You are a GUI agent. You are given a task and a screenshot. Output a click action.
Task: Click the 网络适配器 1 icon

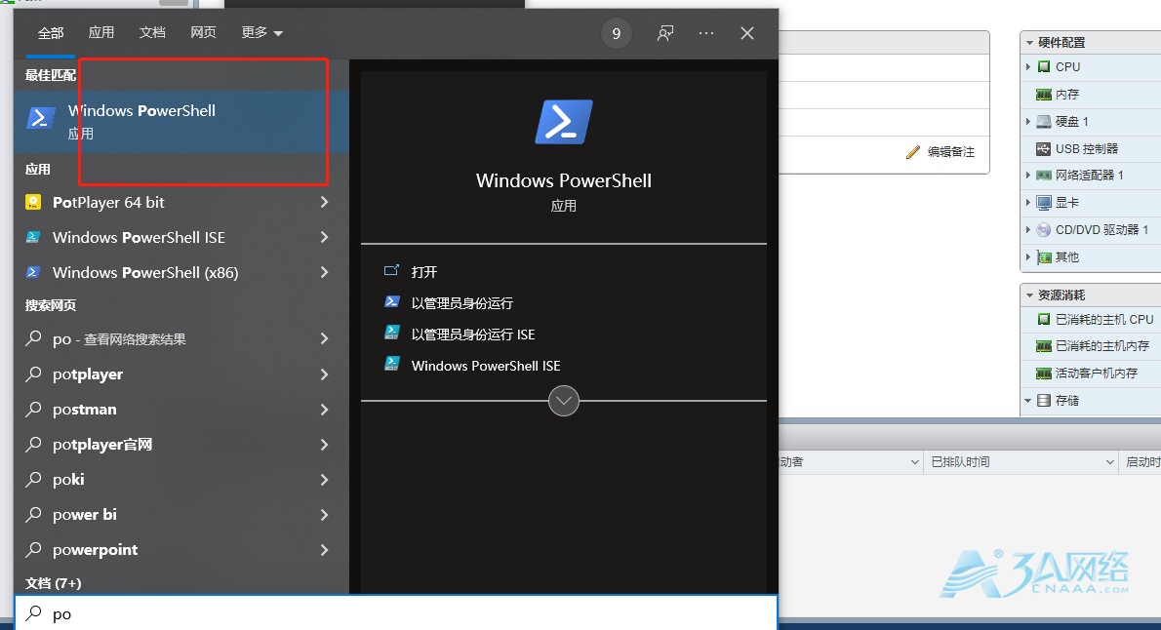click(x=1044, y=176)
